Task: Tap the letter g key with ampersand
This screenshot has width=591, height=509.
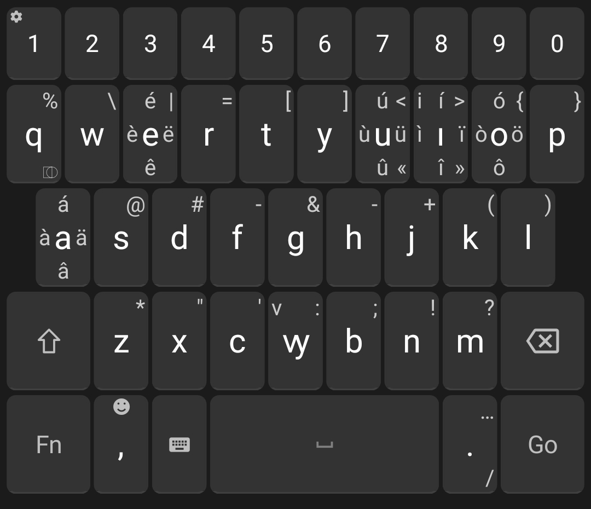Action: (x=296, y=238)
